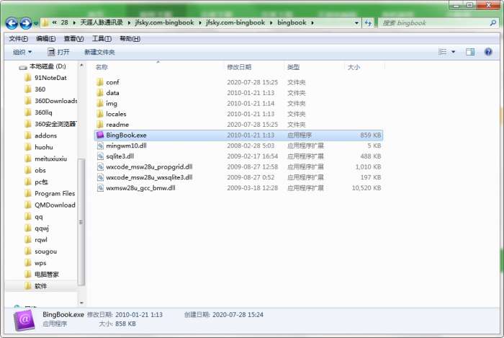
Task: Select the data folder icon
Action: click(x=100, y=93)
